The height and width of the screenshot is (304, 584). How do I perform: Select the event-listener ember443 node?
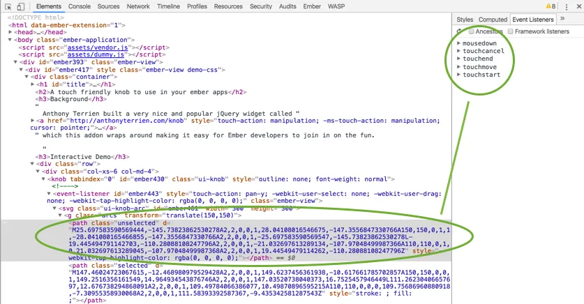click(244, 197)
